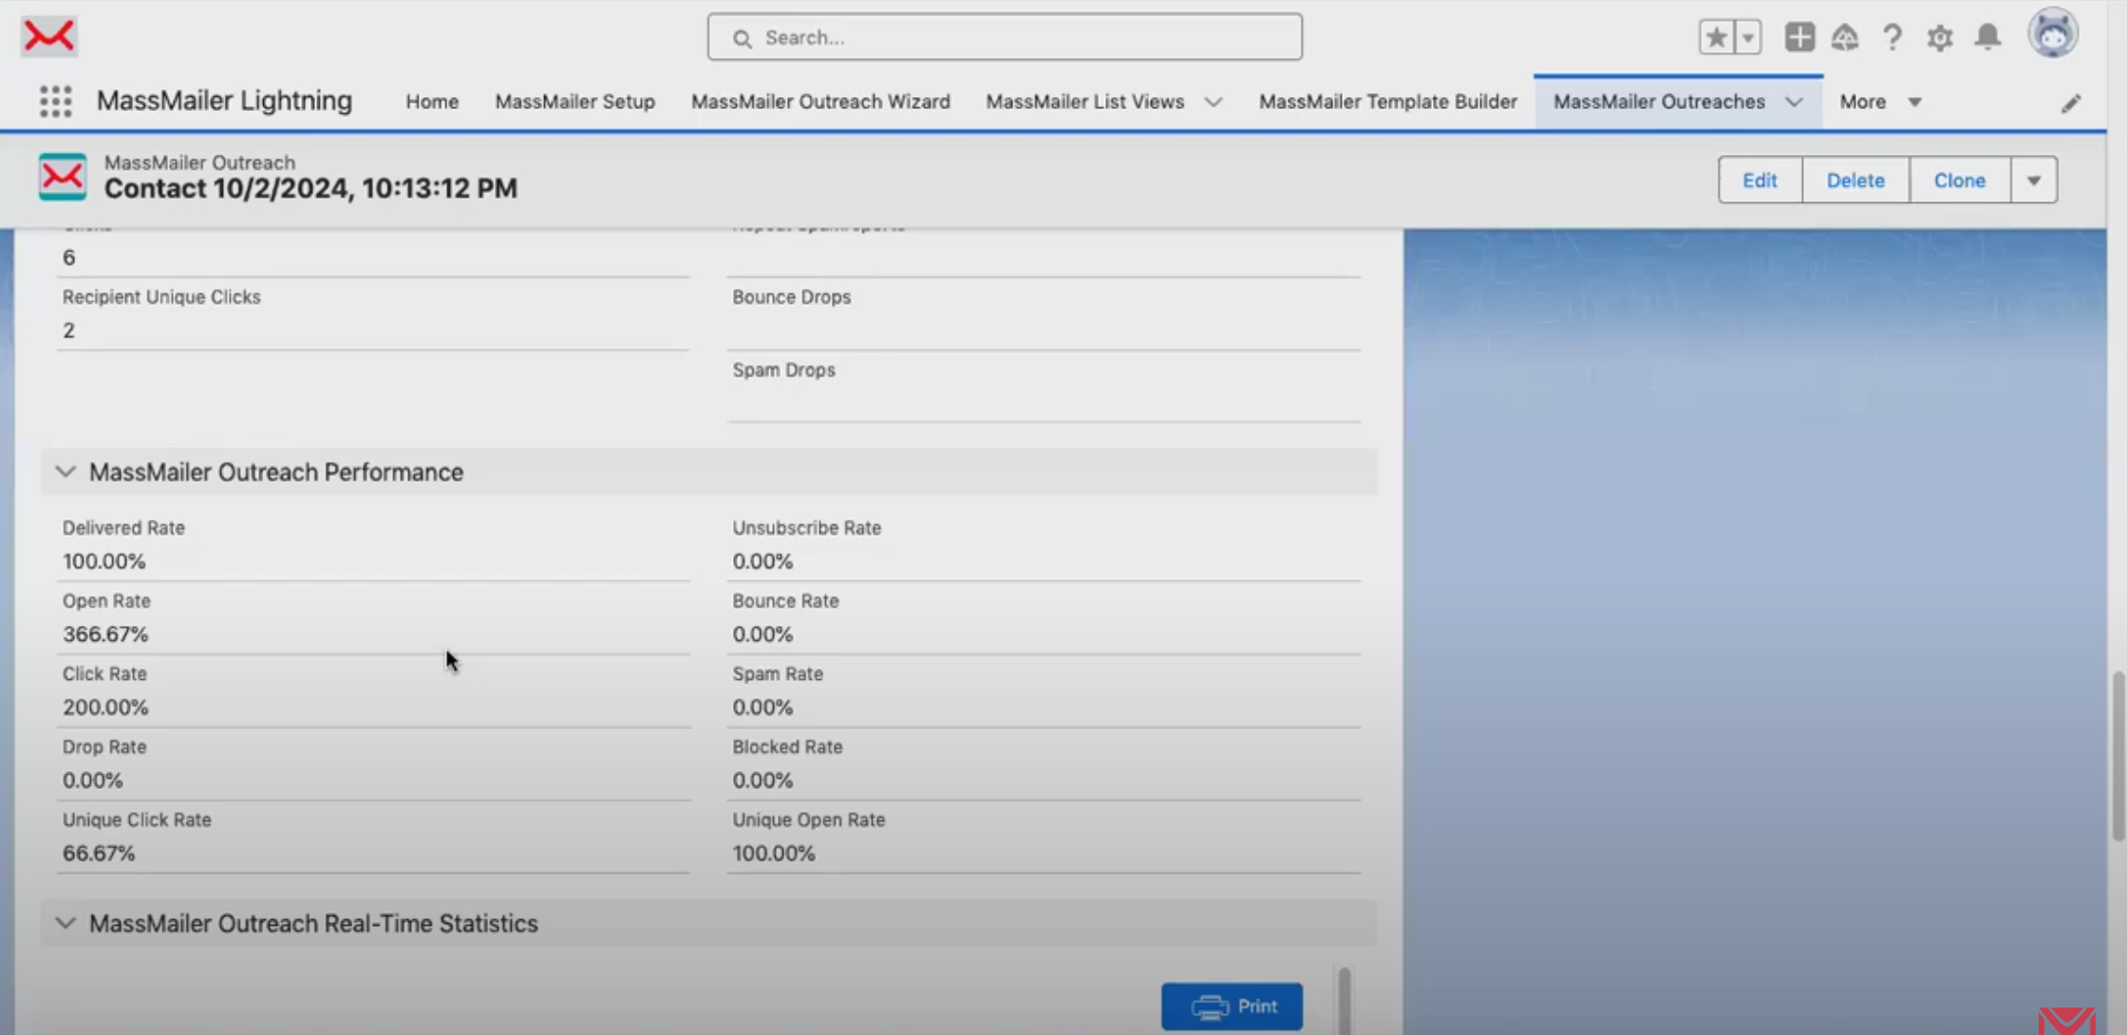Open the More navigation menu

tap(1880, 102)
